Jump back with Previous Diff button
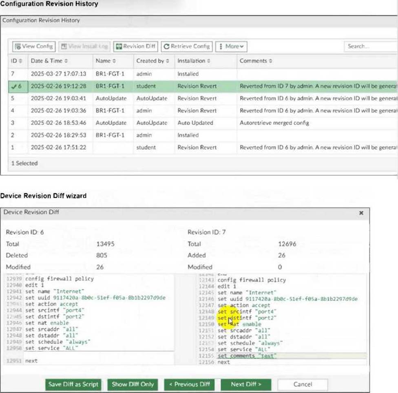 tap(190, 384)
